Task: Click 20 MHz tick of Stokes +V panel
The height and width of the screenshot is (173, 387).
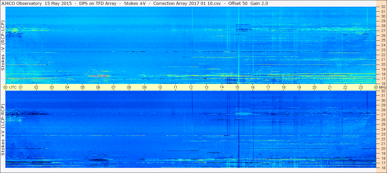Action: [383, 149]
